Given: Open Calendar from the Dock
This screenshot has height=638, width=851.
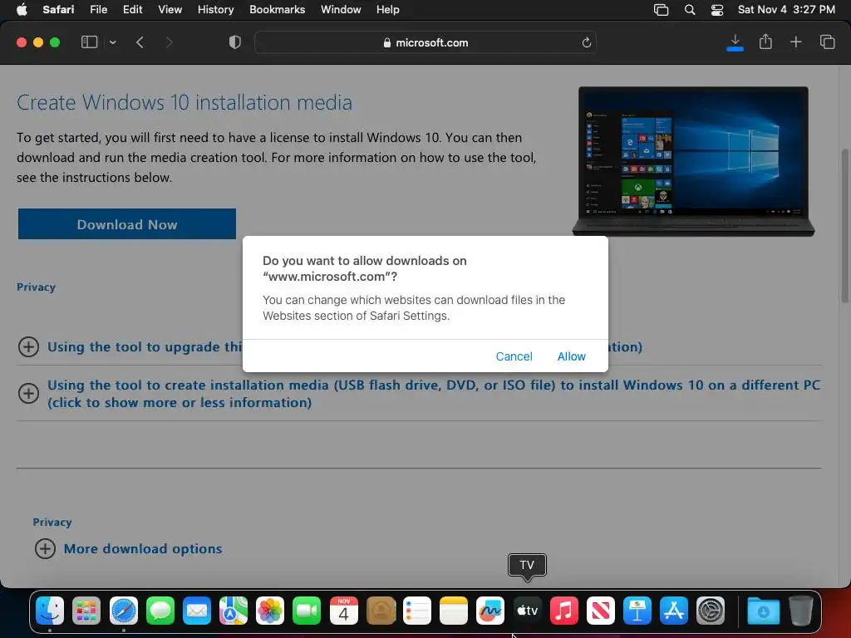Looking at the screenshot, I should tap(343, 611).
